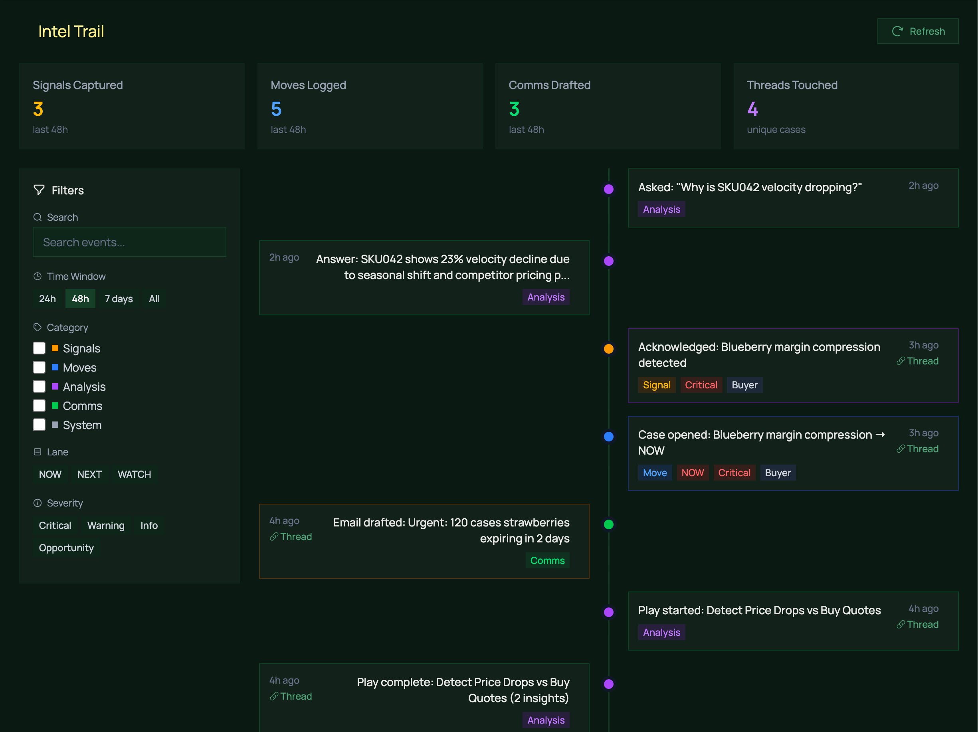
Task: Click the orange Signal timeline marker
Action: tap(609, 349)
